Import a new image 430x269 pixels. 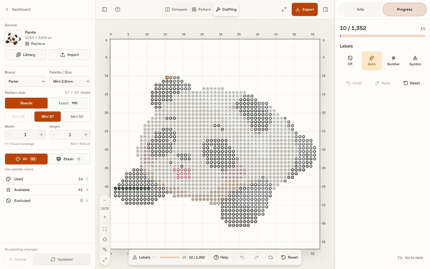pos(70,55)
